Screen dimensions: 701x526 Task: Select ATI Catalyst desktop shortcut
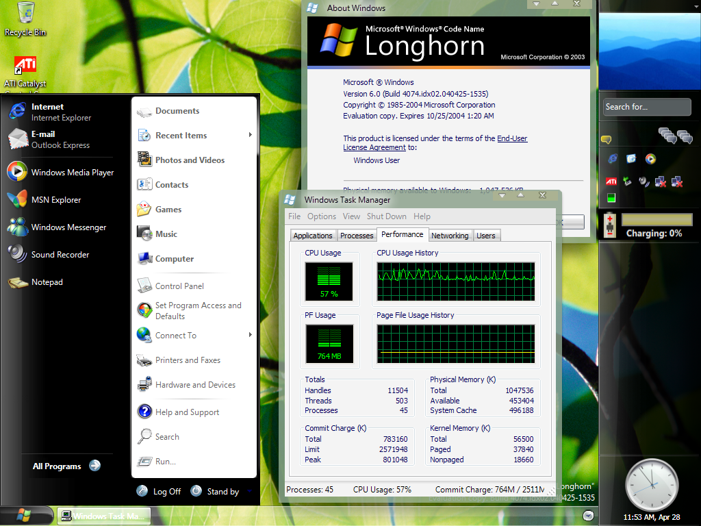pos(25,73)
